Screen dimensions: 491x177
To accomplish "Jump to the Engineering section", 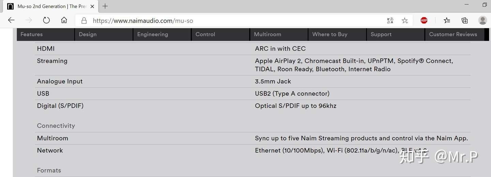I will click(162, 34).
